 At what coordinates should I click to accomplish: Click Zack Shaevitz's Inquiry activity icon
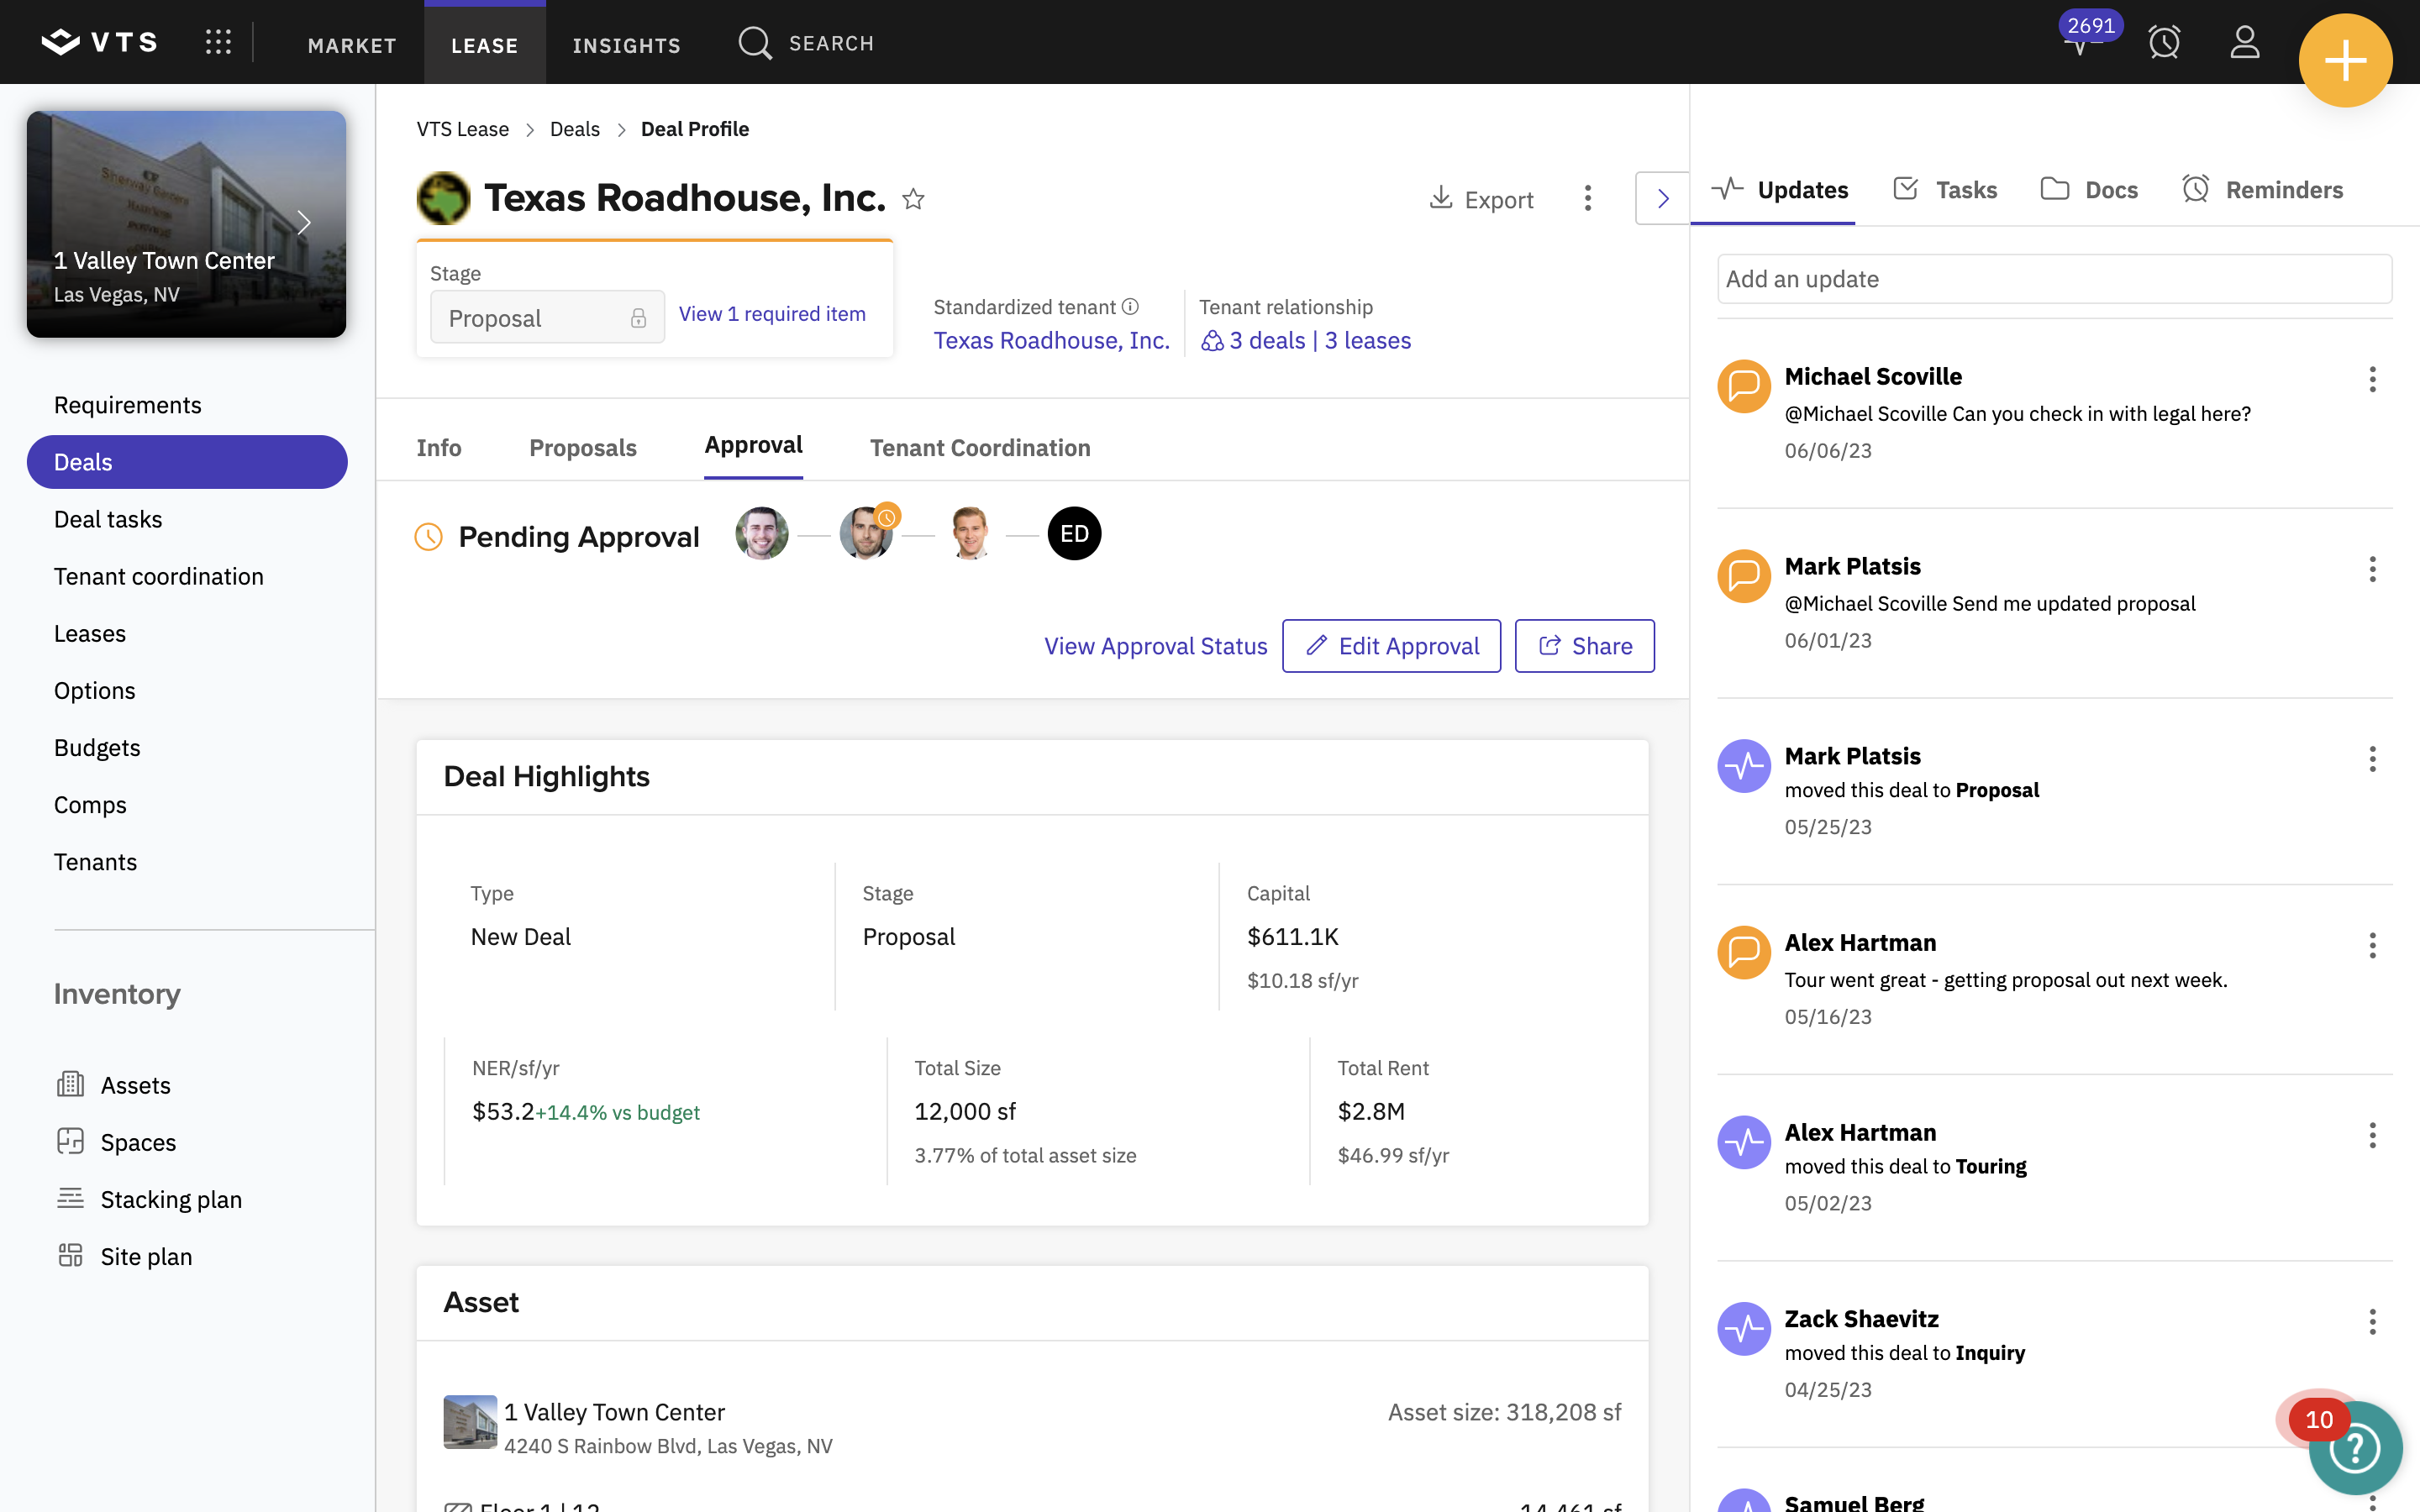click(x=1744, y=1328)
